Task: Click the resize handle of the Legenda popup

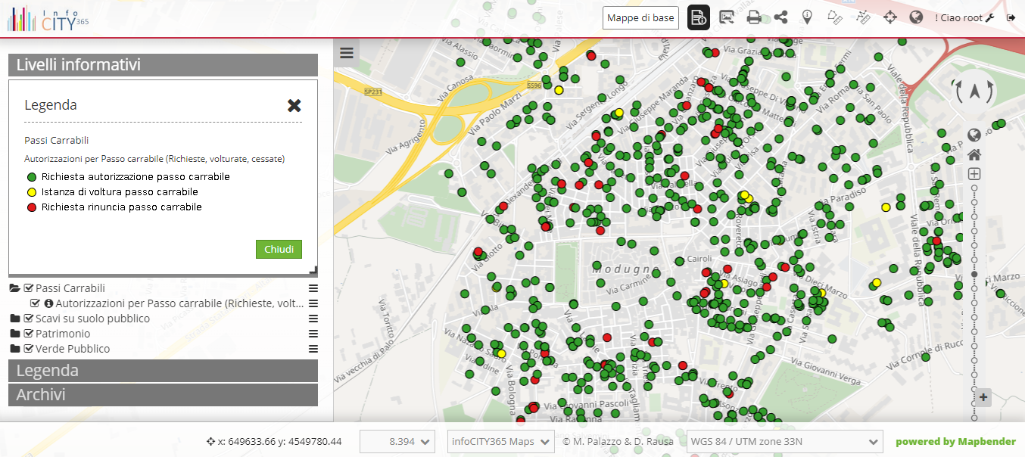Action: pyautogui.click(x=313, y=270)
